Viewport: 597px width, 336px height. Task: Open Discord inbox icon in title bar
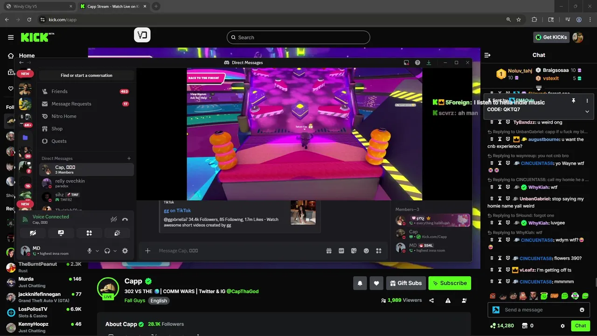click(x=406, y=63)
